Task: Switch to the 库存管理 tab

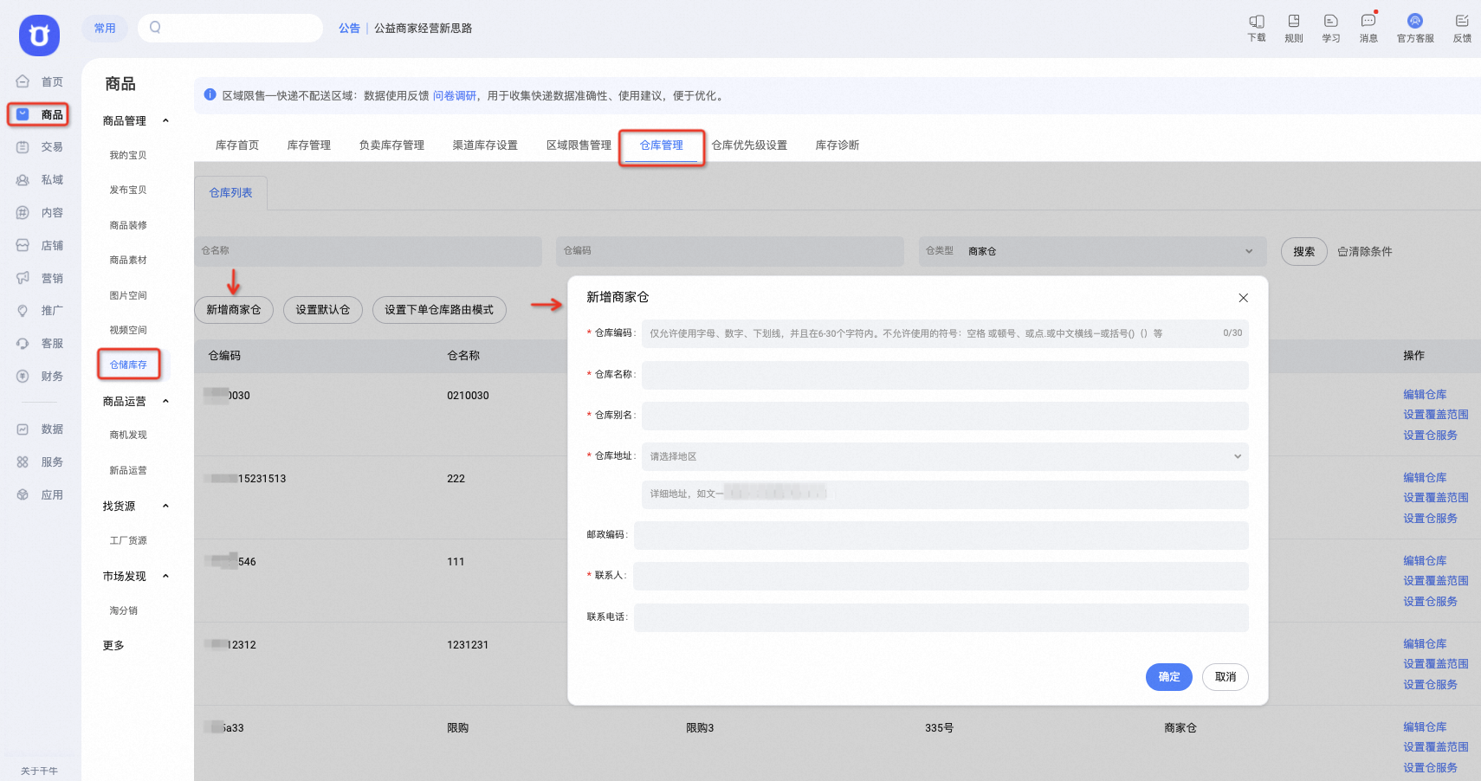Action: [x=309, y=145]
